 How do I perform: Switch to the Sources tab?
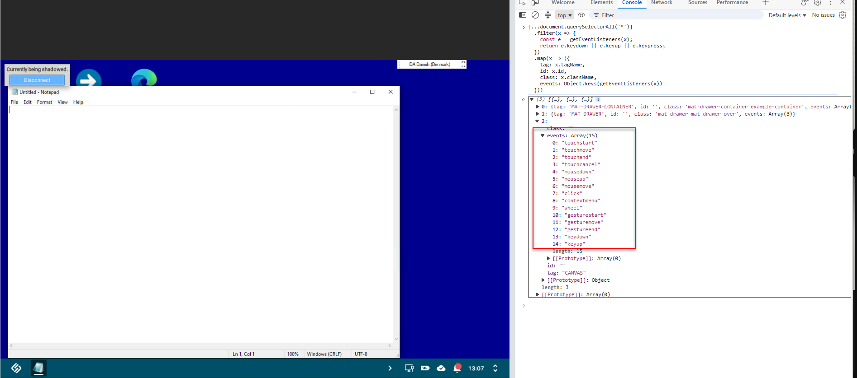(697, 2)
